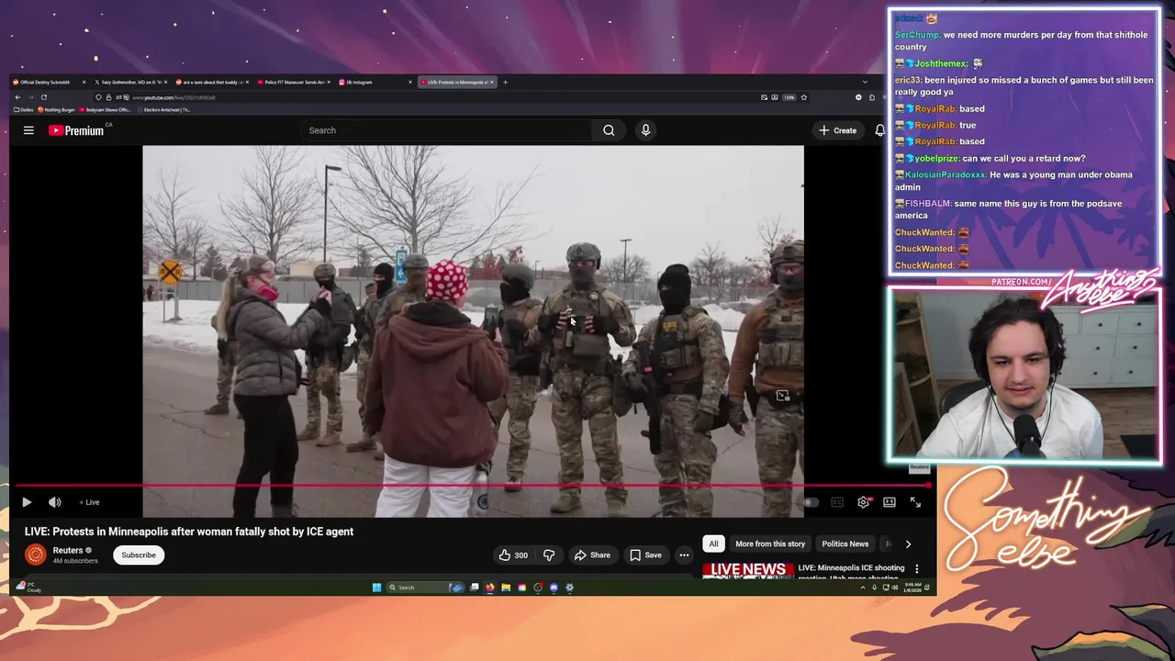
Task: Subscribe to the Reuters channel
Action: coord(139,555)
